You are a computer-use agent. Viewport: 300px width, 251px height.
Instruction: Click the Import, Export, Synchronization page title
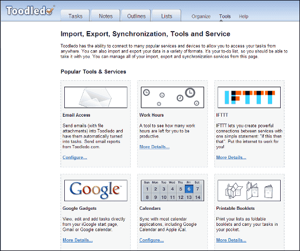tap(145, 34)
